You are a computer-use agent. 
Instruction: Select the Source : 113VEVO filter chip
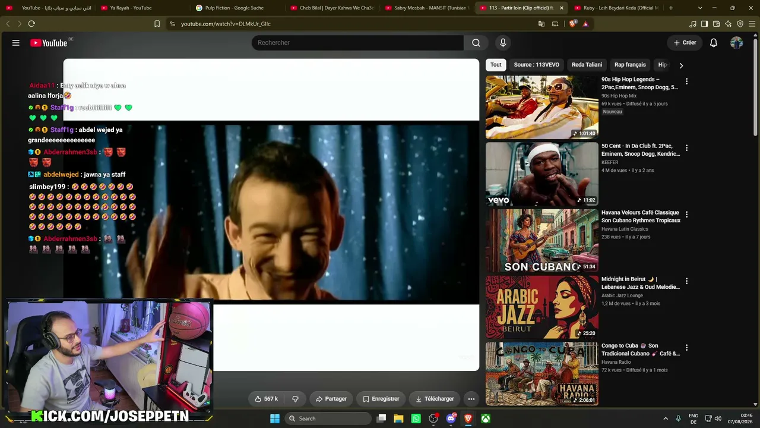[537, 65]
